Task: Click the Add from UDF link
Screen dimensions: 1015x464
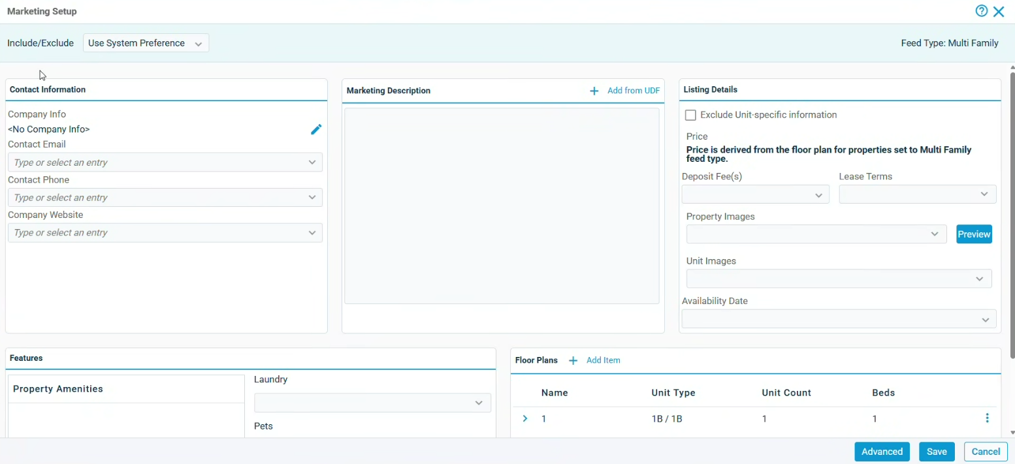Action: [634, 91]
